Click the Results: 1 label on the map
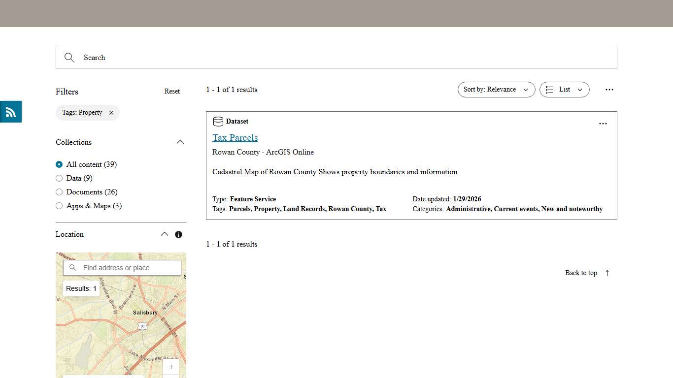 click(x=81, y=288)
